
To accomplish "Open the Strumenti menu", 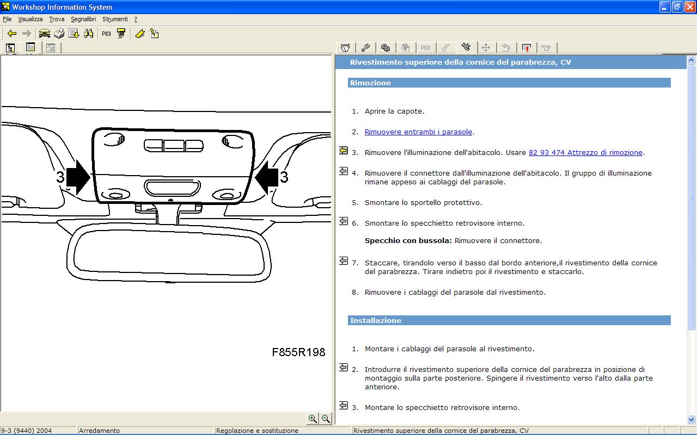I will point(115,19).
